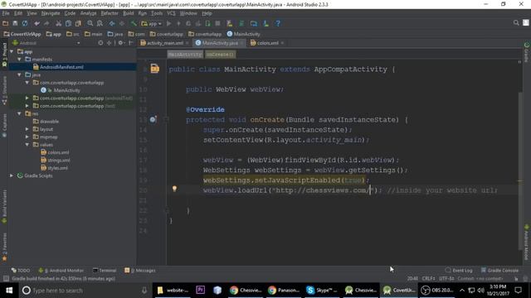Open the AVD Manager toolbar icon
The width and height of the screenshot is (531, 298).
(x=230, y=23)
